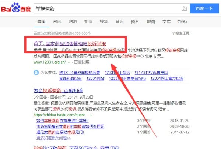Expand dropdown arrow after 12331.org.cn URL

69,62
